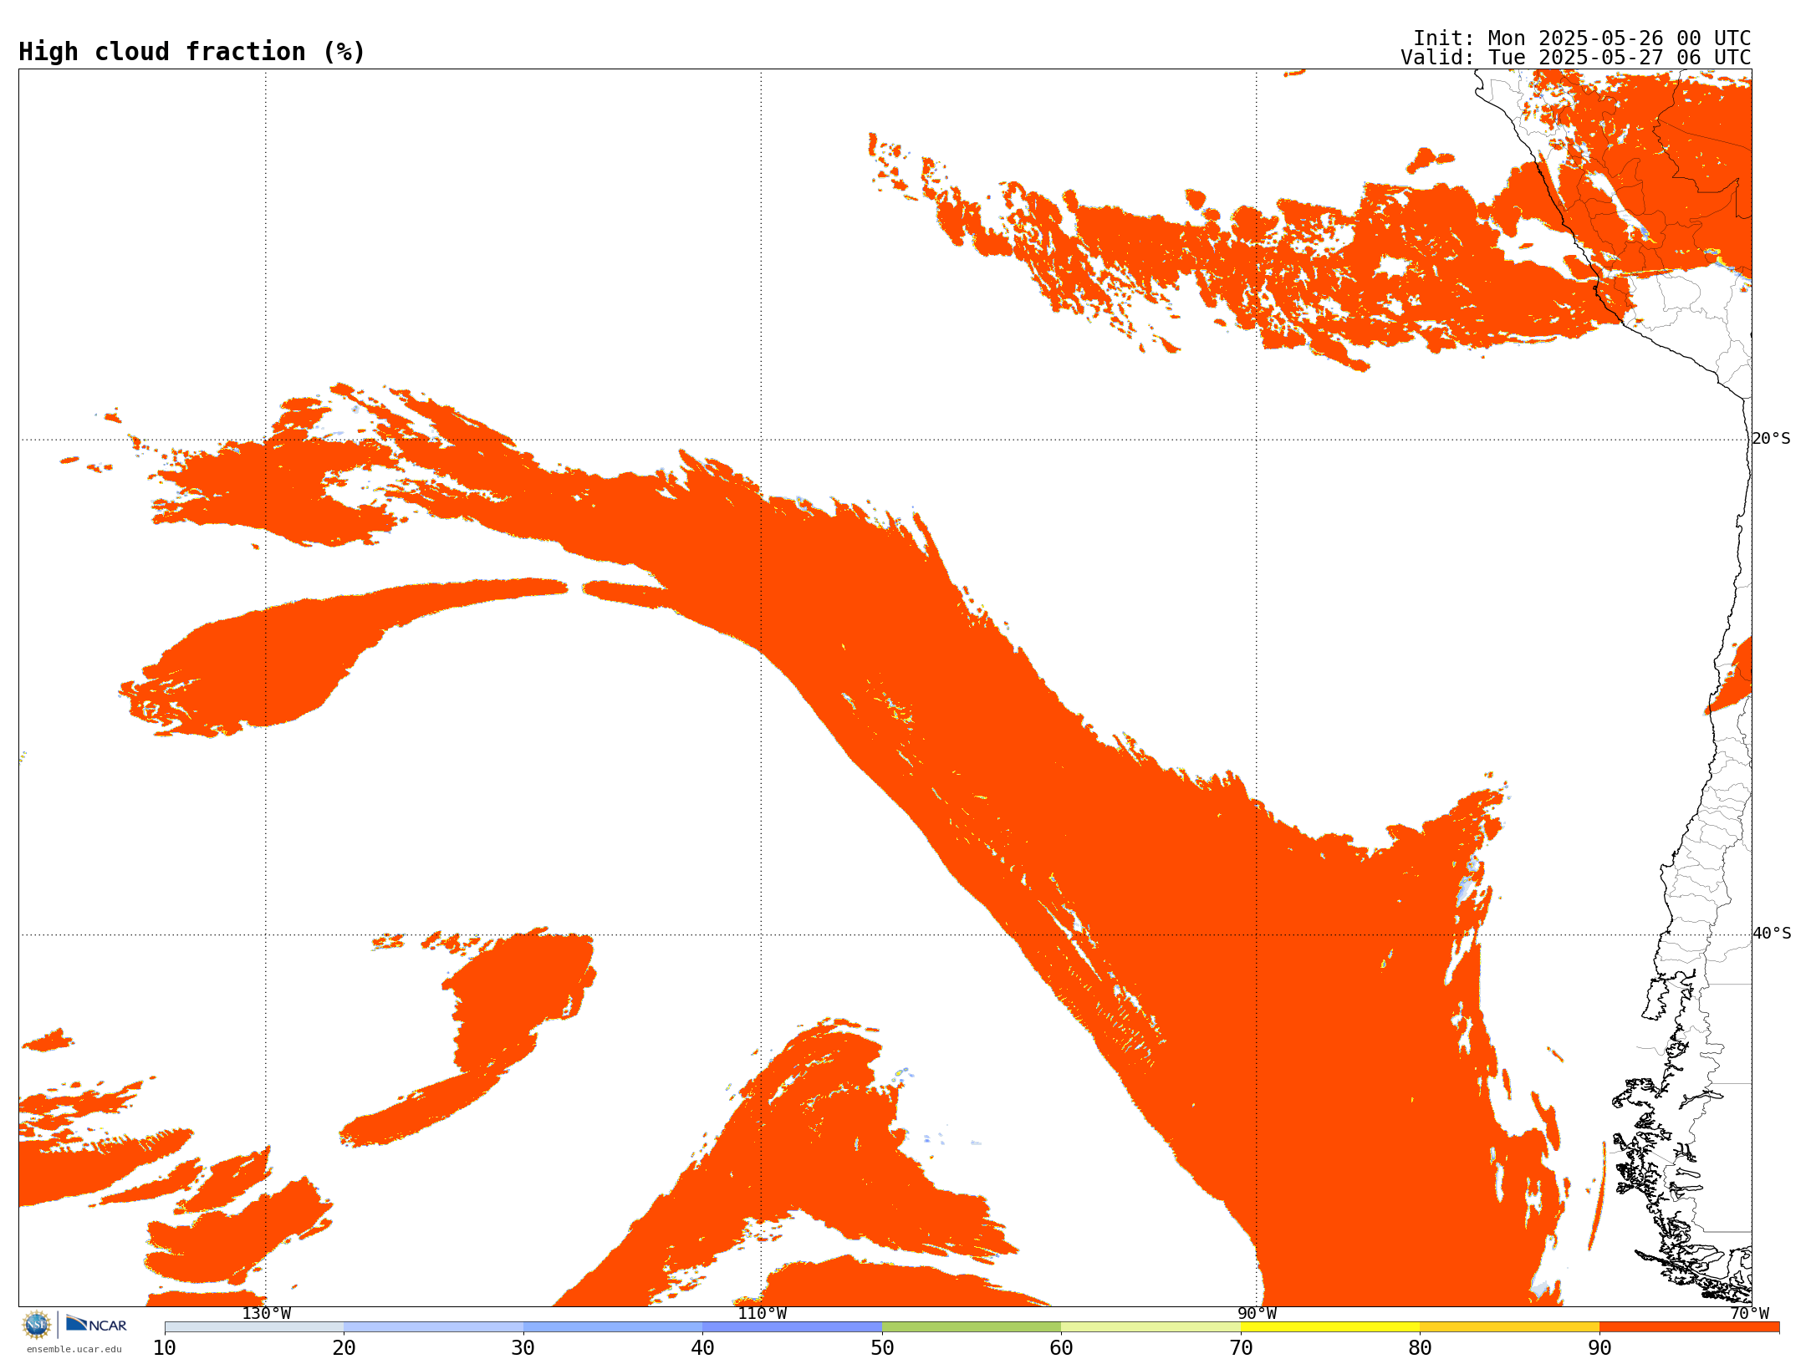1806x1359 pixels.
Task: Select the 30–40 blue colorbar swatch
Action: pos(613,1327)
